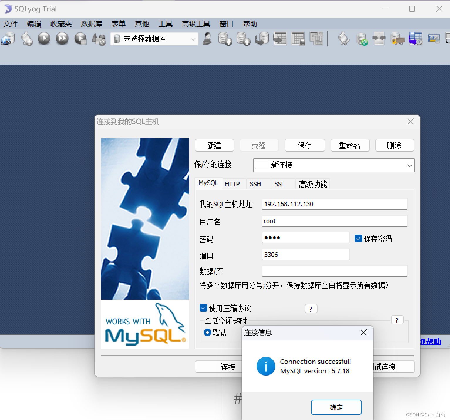Switch to the MySQL tab

(x=208, y=183)
